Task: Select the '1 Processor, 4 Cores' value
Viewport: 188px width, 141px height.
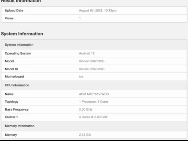Action: tap(94, 102)
